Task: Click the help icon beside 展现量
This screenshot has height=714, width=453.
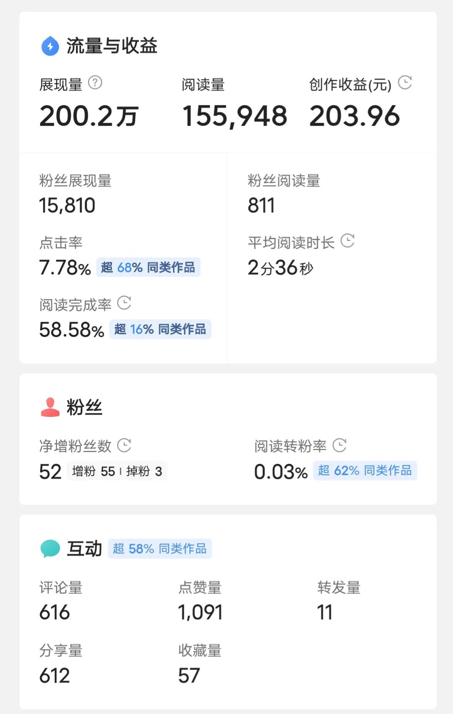Action: [x=95, y=83]
